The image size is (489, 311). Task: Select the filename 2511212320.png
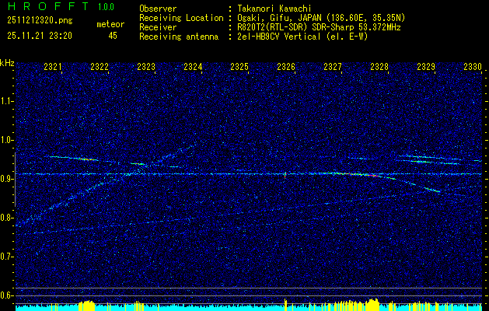[40, 21]
